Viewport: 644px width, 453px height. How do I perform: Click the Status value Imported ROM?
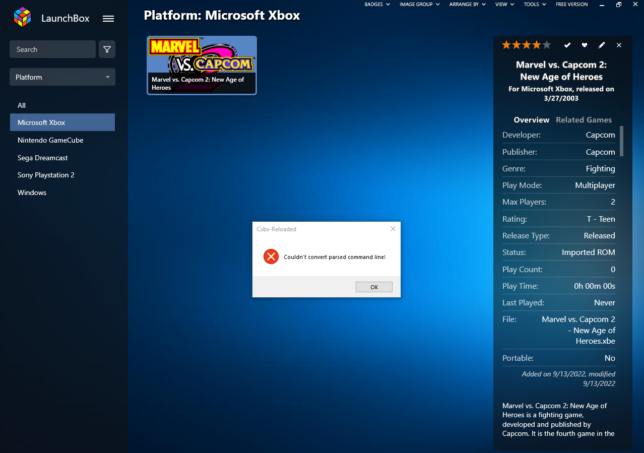(x=589, y=252)
